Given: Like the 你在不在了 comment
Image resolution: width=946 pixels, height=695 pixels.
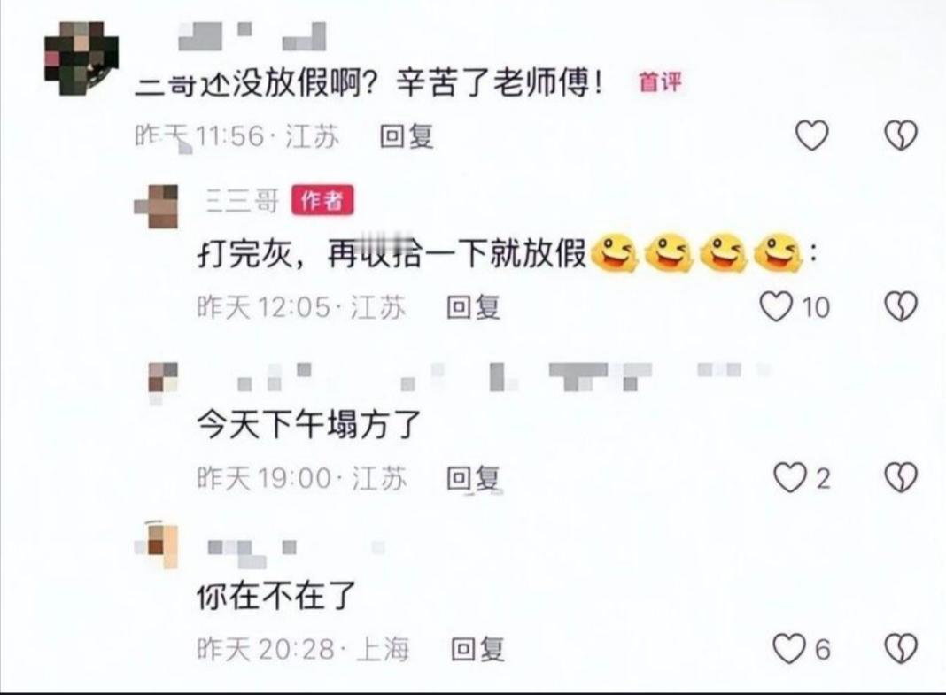Looking at the screenshot, I should [x=790, y=649].
